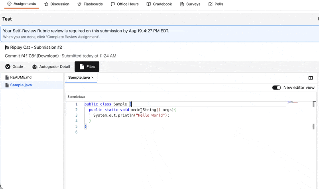Image resolution: width=319 pixels, height=189 pixels.
Task: Click the Grade checkmark icon
Action: 8,67
